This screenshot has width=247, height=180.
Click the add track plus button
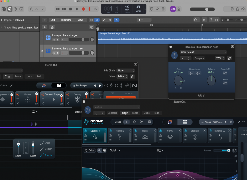tap(44, 27)
